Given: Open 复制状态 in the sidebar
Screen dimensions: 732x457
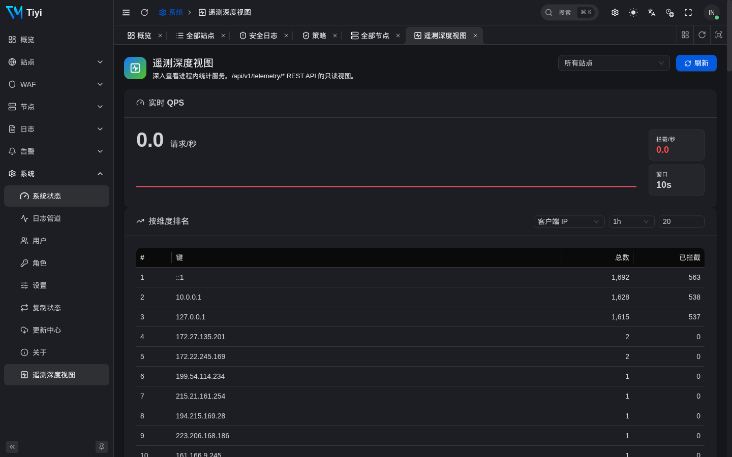Looking at the screenshot, I should (x=56, y=308).
